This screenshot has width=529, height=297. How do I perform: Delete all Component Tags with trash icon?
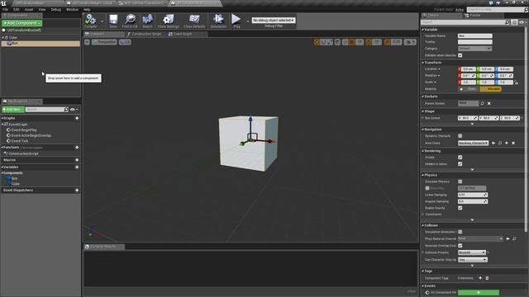click(487, 278)
